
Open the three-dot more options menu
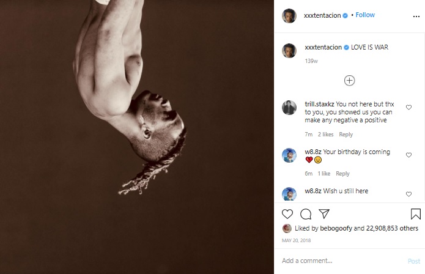416,17
